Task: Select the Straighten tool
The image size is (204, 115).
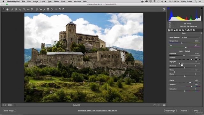Action: coord(28,9)
